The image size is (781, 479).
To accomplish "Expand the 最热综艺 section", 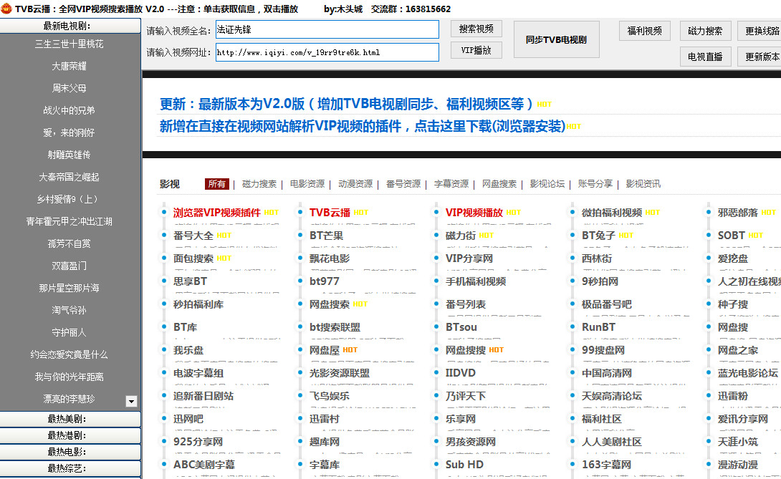I will [70, 468].
